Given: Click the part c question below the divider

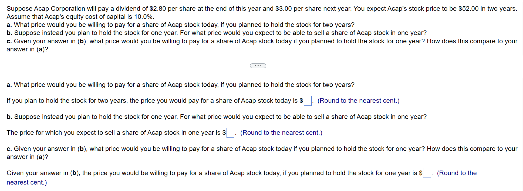Looking at the screenshot, I should click(262, 149).
